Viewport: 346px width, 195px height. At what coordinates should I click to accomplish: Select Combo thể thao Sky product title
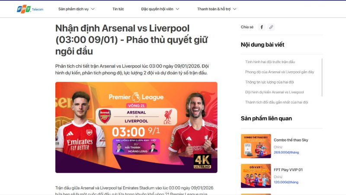point(291,140)
